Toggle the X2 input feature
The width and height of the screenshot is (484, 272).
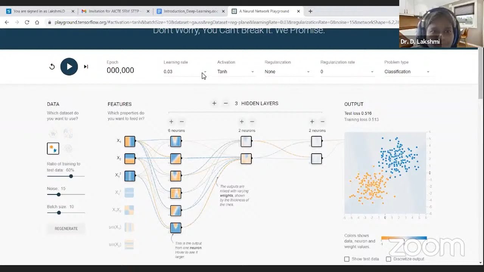130,159
